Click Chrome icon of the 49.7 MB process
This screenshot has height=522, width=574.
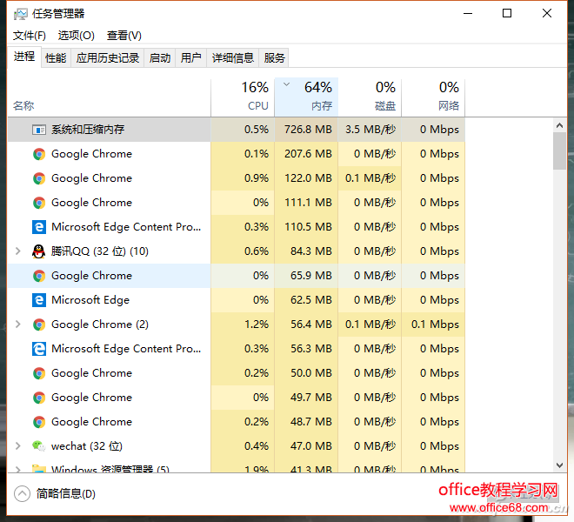pos(39,398)
